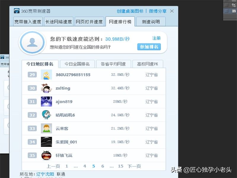This screenshot has width=237, height=178.
Task: Switch to 今日全国排名 sub-tab
Action: [77, 64]
